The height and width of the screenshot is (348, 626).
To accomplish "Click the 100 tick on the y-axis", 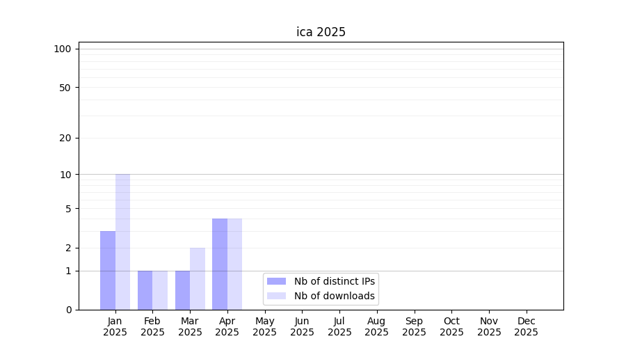I will [x=63, y=49].
